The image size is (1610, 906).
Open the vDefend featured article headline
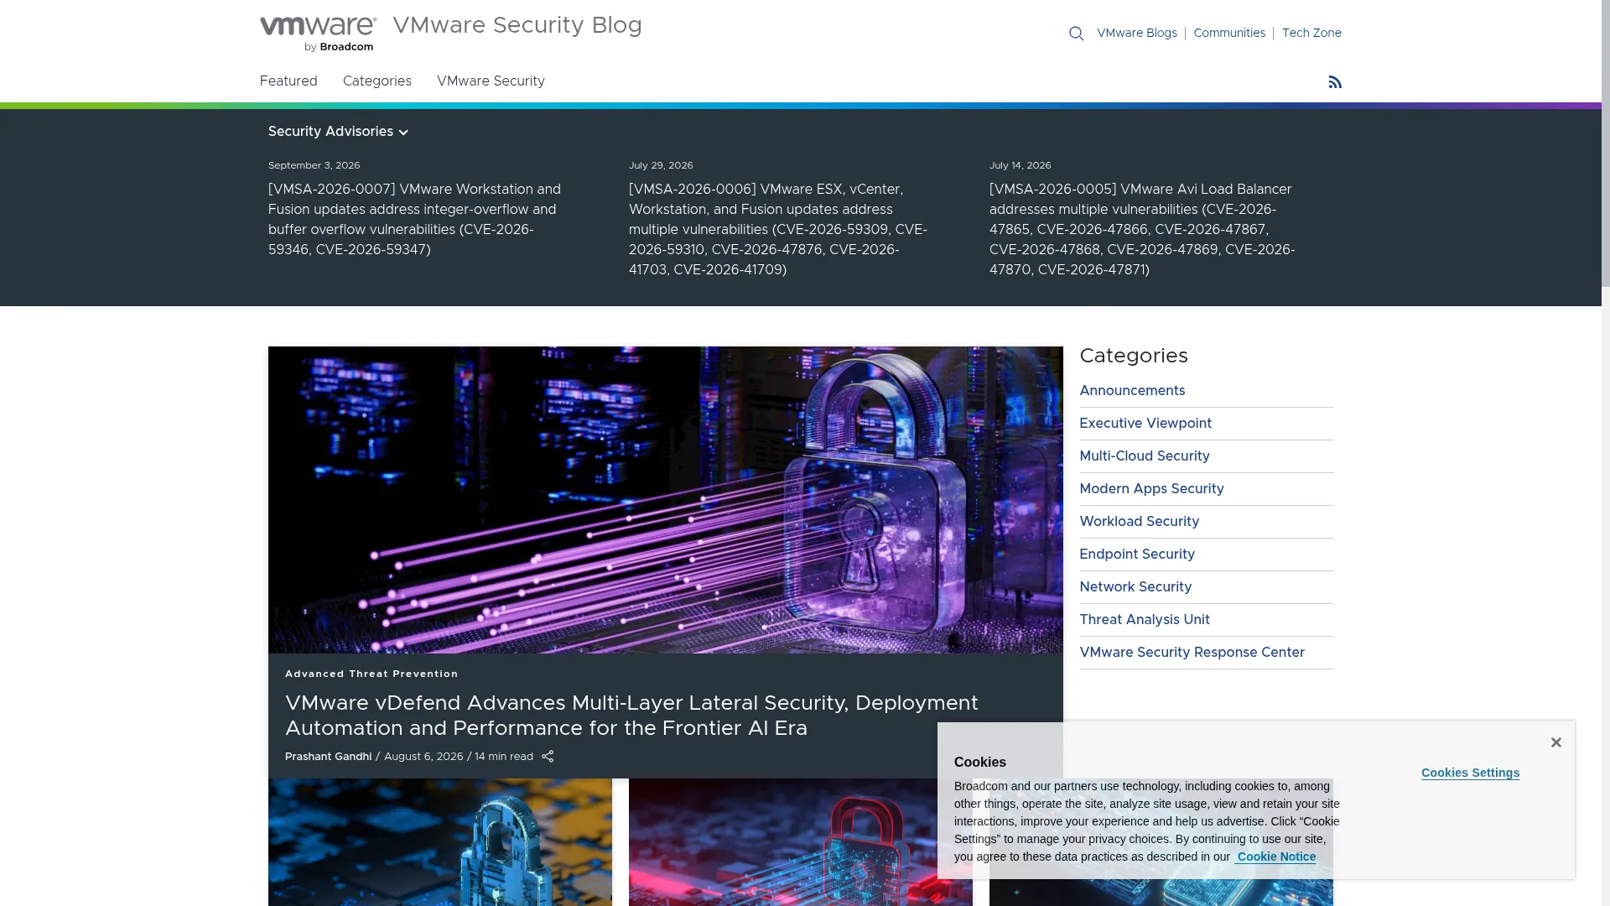click(631, 716)
